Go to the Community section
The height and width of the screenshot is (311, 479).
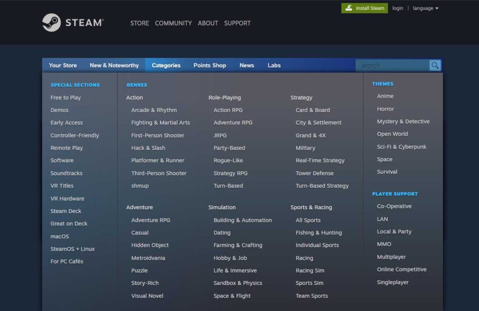pos(173,23)
